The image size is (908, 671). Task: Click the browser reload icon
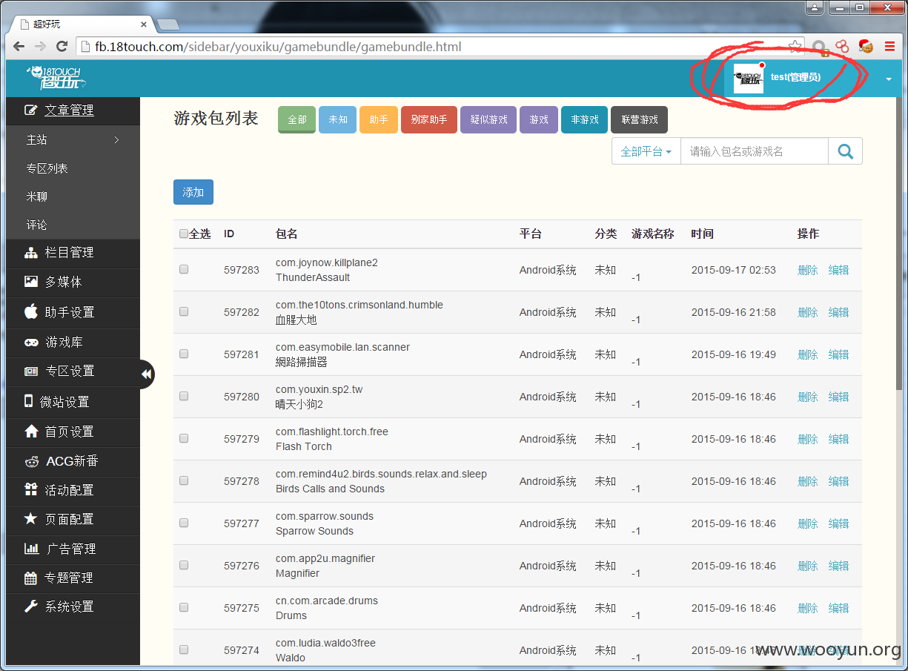[x=62, y=46]
